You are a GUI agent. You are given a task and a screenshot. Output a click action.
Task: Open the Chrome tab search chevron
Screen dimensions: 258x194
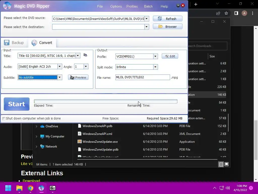(x=217, y=4)
